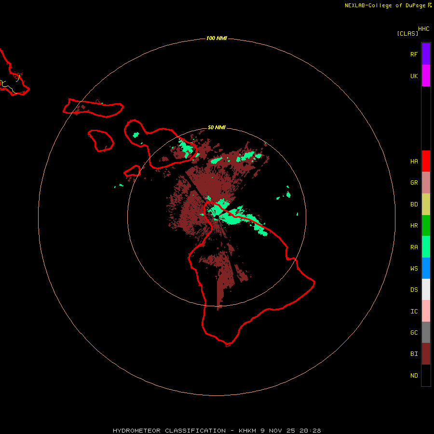Screen dimensions: 434x434
Task: Select the DS white legend swatch
Action: (426, 289)
